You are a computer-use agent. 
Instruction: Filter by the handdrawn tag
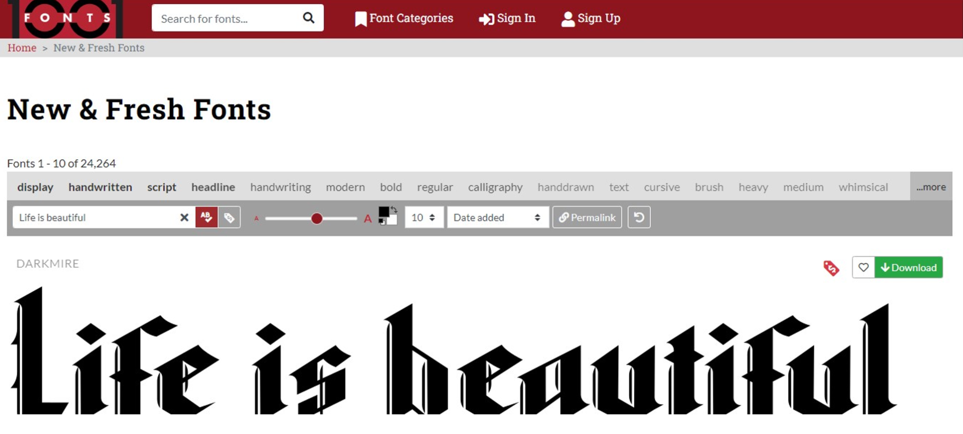click(x=566, y=187)
